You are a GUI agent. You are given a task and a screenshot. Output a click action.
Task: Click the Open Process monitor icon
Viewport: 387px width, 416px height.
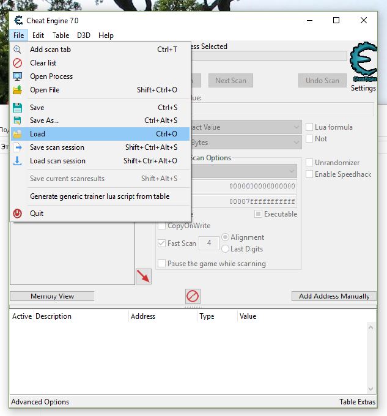pyautogui.click(x=18, y=76)
